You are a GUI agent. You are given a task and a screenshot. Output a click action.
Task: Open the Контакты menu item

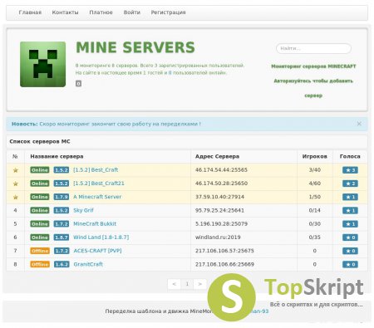[65, 12]
